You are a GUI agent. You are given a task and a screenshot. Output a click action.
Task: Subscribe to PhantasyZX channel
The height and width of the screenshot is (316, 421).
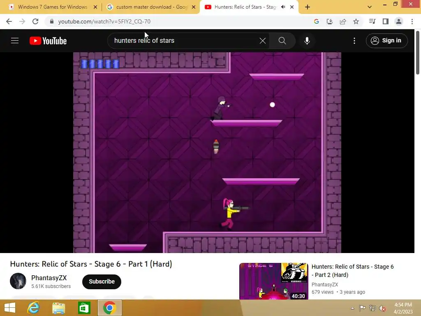[102, 281]
